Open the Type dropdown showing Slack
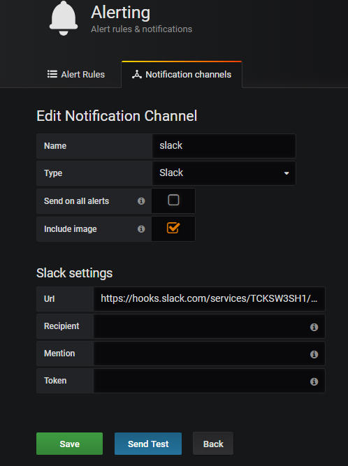The height and width of the screenshot is (466, 348). coord(224,173)
